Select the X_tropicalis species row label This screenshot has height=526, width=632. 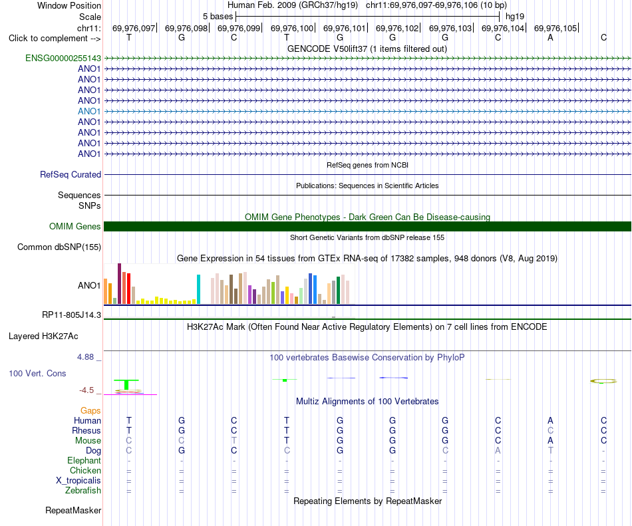[79, 481]
